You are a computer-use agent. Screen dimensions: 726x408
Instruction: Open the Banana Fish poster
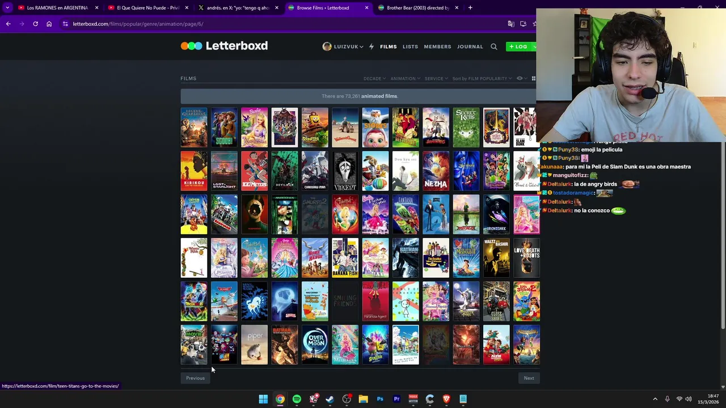point(345,258)
